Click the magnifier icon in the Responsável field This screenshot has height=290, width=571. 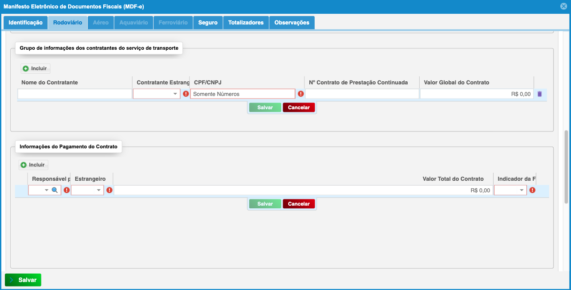point(55,190)
